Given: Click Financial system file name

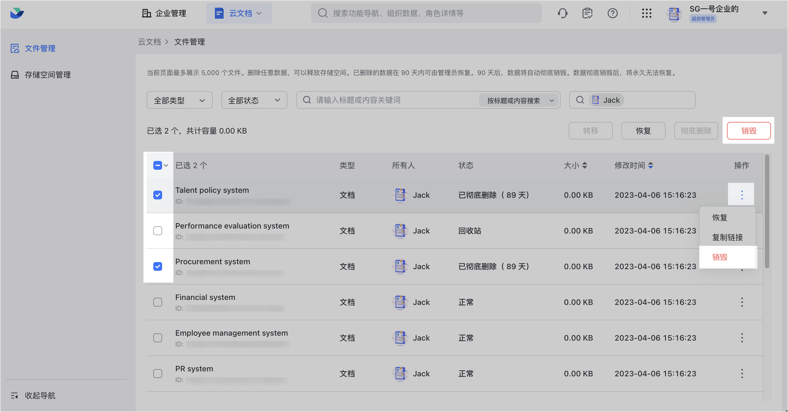Looking at the screenshot, I should click(x=205, y=297).
